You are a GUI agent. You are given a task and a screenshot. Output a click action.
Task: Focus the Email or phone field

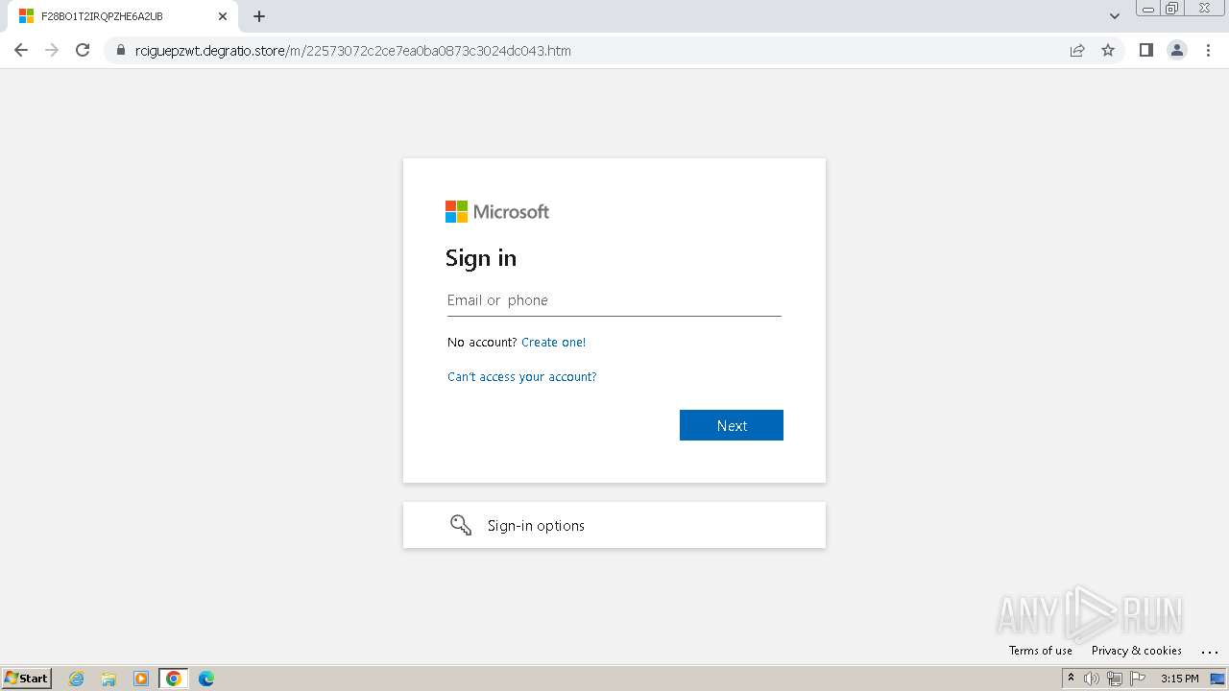614,300
